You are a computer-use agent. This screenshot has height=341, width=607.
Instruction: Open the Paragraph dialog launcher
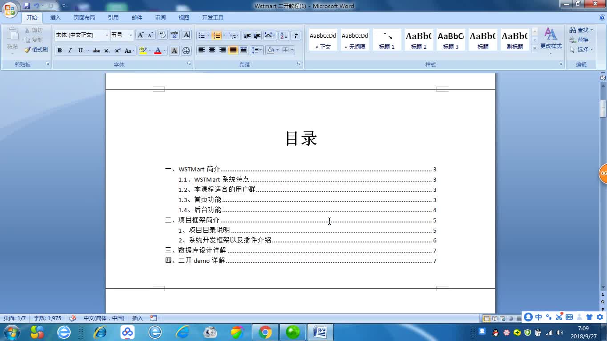299,64
